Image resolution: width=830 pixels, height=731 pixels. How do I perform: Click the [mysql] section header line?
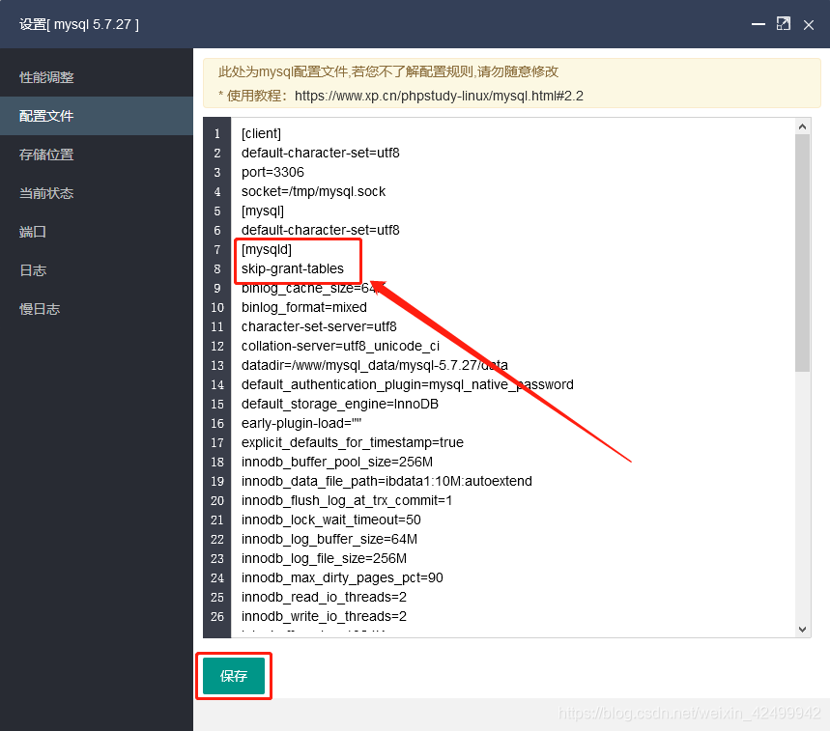(263, 211)
